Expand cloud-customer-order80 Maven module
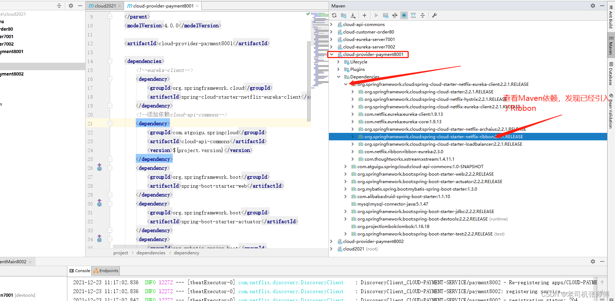 [x=331, y=32]
